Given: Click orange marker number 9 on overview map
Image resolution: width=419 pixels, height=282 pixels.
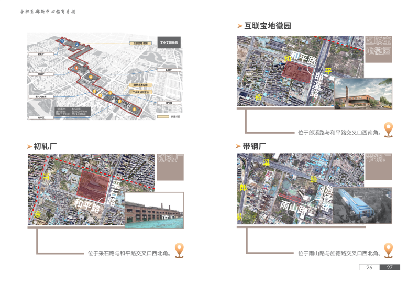Looking at the screenshot, I should pos(135,109).
